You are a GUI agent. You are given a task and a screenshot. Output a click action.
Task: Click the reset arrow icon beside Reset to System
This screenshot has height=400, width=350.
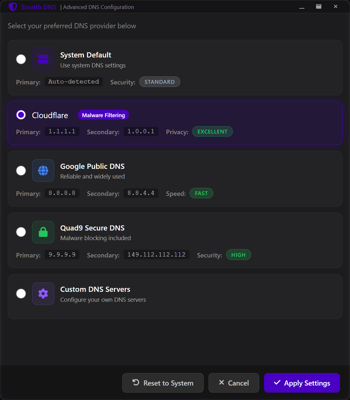point(135,383)
